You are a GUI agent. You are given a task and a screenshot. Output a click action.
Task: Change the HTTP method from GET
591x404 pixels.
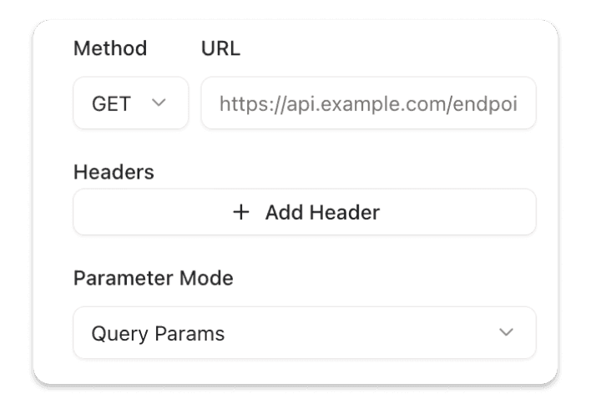point(131,104)
